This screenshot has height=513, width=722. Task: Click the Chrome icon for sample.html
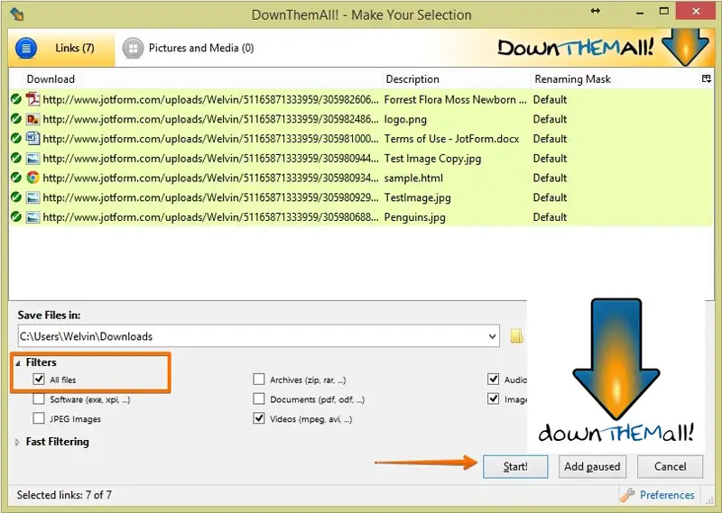pos(32,178)
